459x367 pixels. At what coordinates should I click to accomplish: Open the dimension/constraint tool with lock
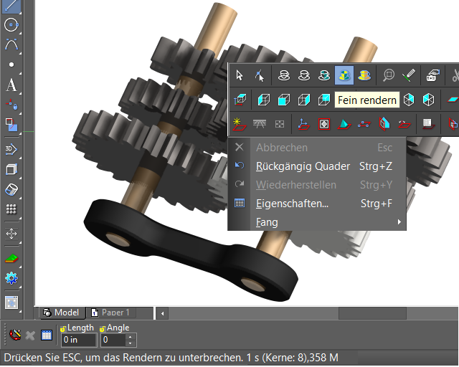point(11,104)
